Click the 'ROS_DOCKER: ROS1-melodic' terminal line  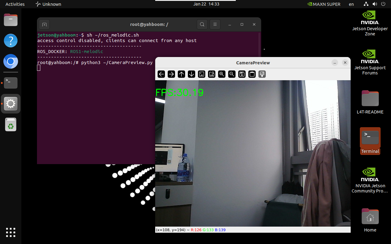pos(70,52)
